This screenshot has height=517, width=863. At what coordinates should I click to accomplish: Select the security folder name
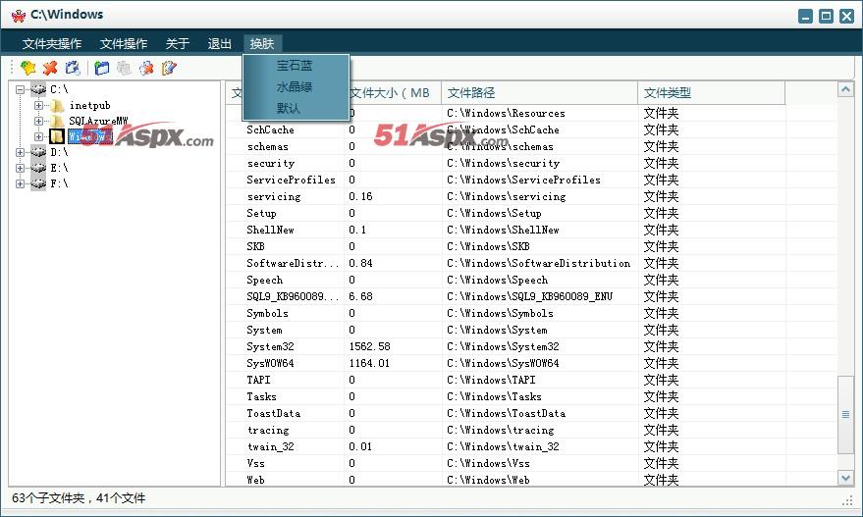pyautogui.click(x=271, y=164)
